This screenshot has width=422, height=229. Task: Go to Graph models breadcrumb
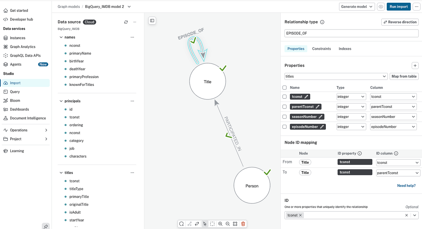[x=69, y=7]
